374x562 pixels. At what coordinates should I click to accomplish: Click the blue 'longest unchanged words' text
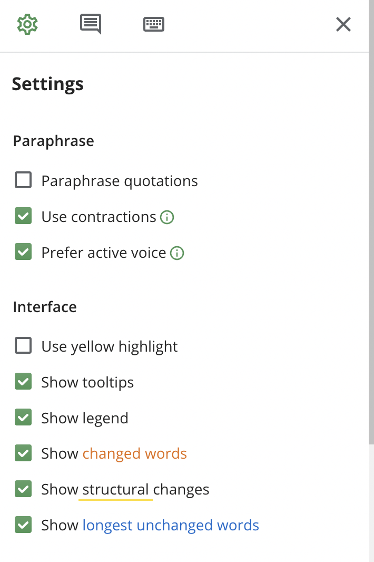[171, 526]
